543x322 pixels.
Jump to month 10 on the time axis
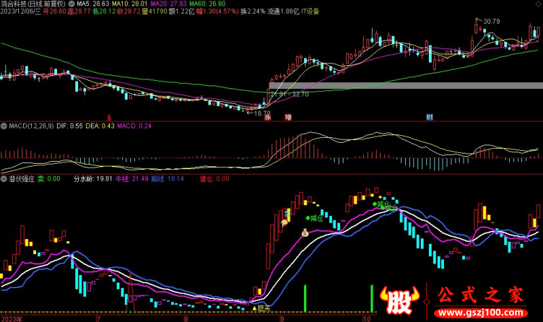coord(367,319)
